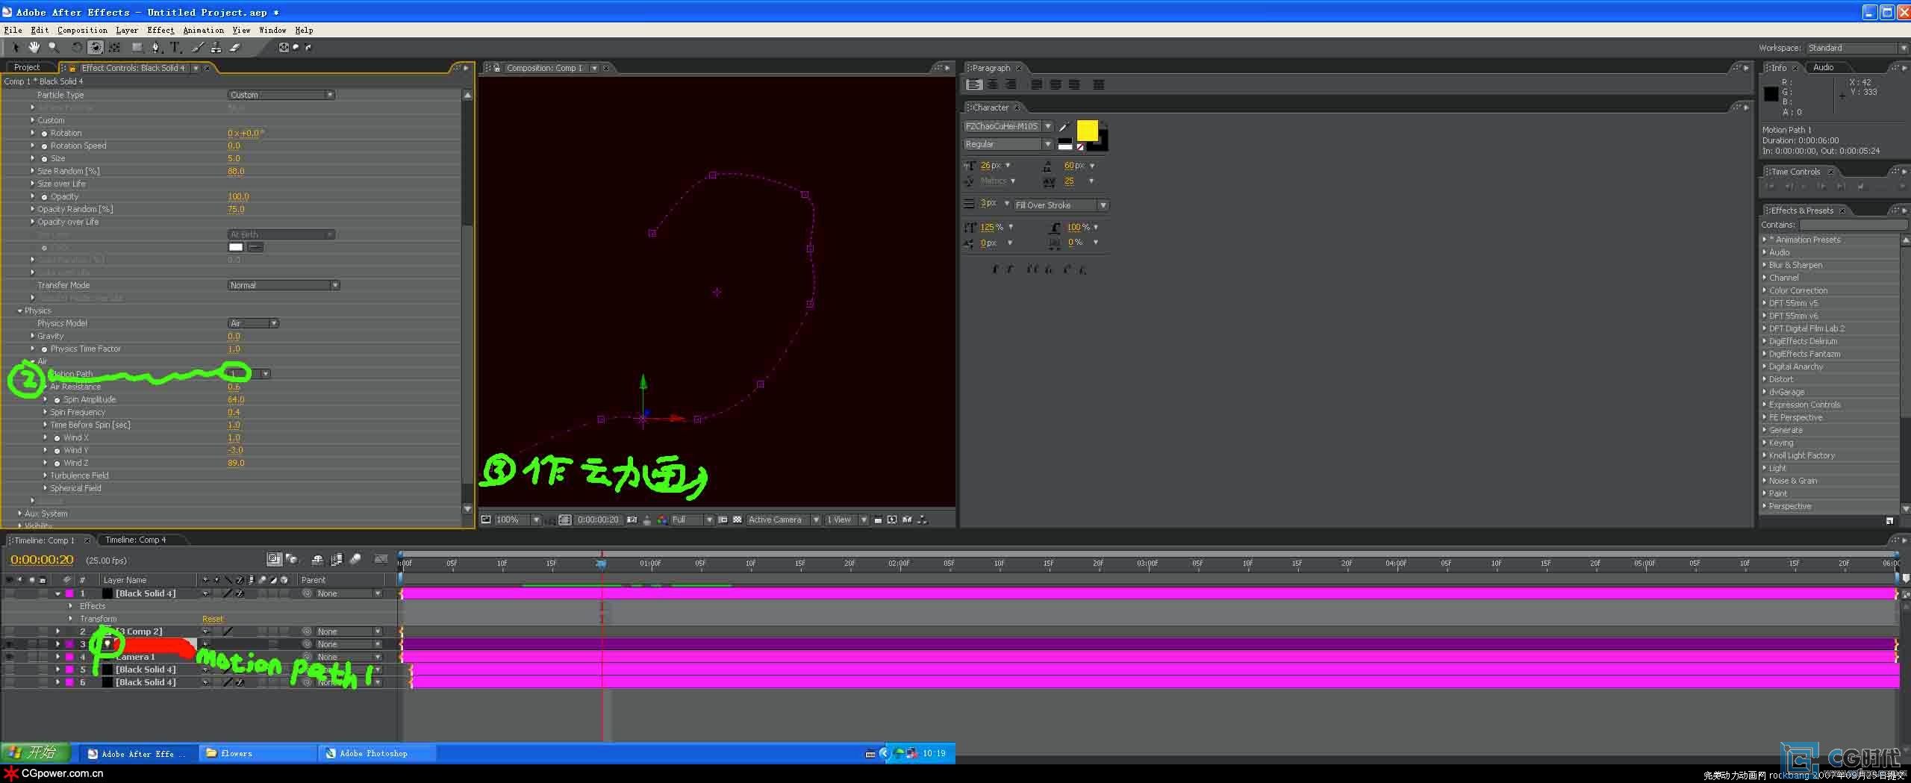Open Flowers folder taskbar button
Image resolution: width=1911 pixels, height=783 pixels.
coord(258,754)
